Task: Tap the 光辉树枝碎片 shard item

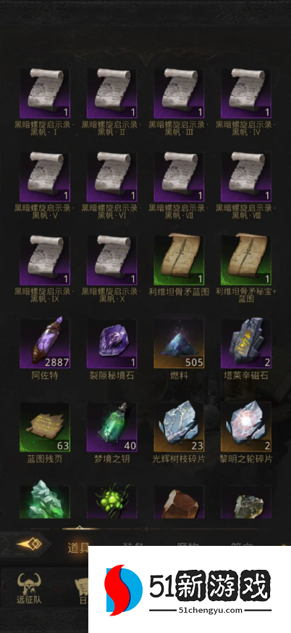Action: point(179,426)
